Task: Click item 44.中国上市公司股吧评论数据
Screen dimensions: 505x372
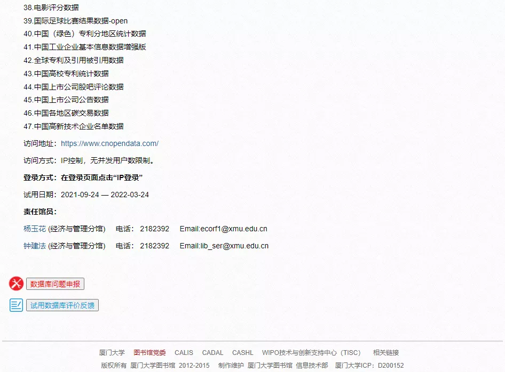Action: click(74, 87)
